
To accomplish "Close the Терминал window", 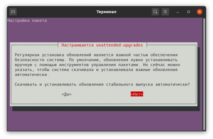I will tap(199, 12).
